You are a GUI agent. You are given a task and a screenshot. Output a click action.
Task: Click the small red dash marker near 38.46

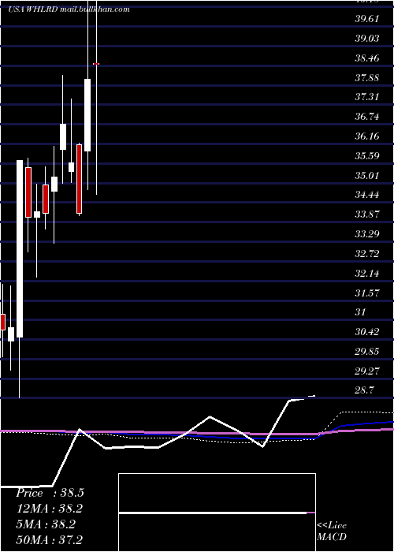96,64
